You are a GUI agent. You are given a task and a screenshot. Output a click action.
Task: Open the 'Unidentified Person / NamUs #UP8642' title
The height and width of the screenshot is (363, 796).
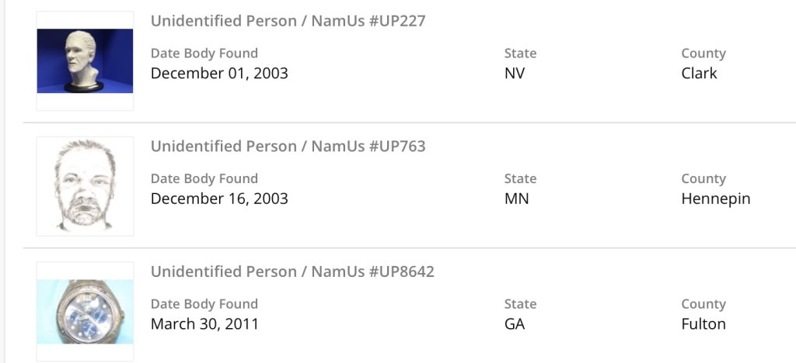(292, 271)
